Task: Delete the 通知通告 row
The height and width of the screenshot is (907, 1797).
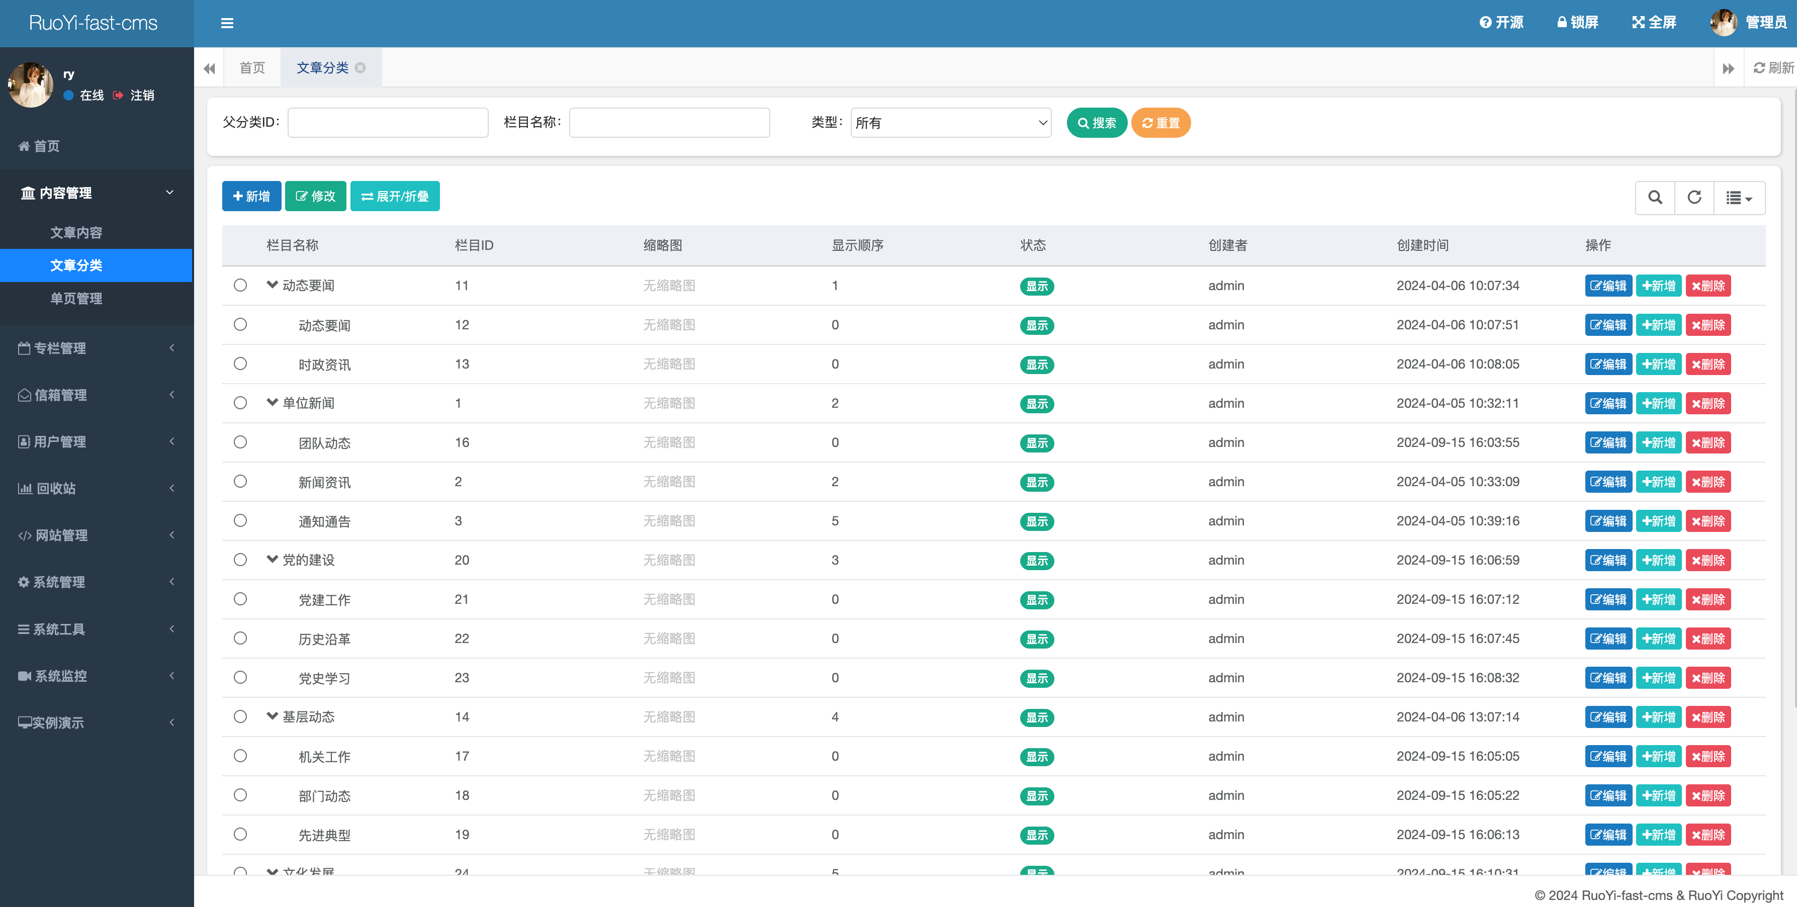Action: tap(1708, 521)
